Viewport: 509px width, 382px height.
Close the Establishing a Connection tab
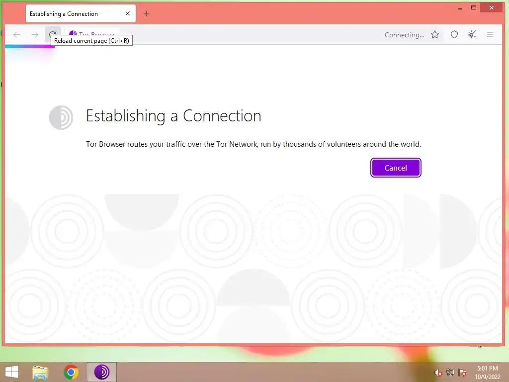pyautogui.click(x=128, y=13)
